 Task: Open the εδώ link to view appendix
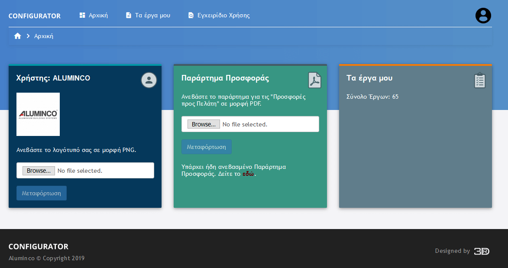[x=248, y=174]
